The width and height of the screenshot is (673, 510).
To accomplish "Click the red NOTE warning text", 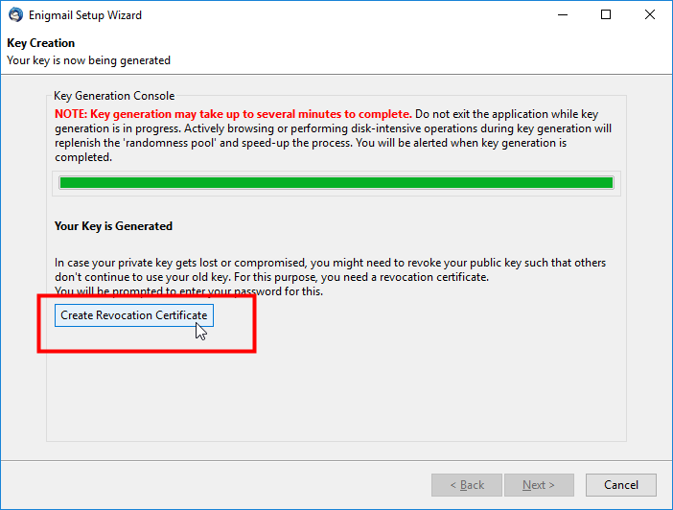I will point(233,114).
